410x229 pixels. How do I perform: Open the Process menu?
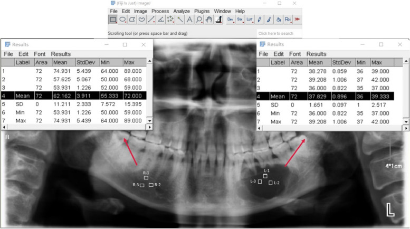pyautogui.click(x=160, y=11)
